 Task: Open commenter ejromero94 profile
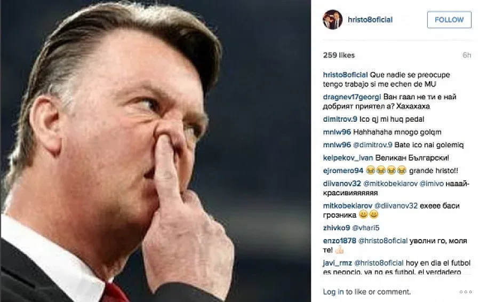343,171
